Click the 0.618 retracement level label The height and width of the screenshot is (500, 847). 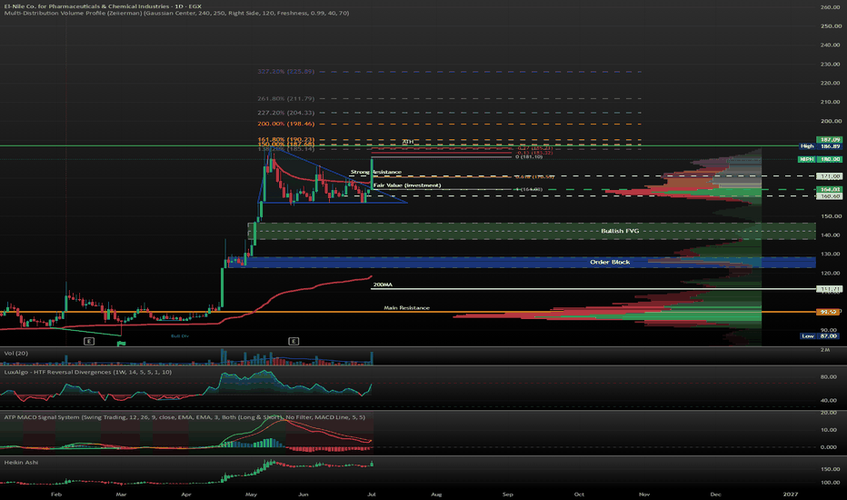pyautogui.click(x=534, y=176)
